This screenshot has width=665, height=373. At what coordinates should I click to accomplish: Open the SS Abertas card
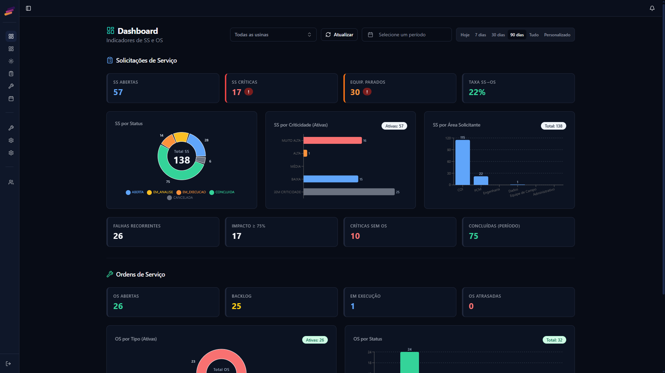(163, 88)
